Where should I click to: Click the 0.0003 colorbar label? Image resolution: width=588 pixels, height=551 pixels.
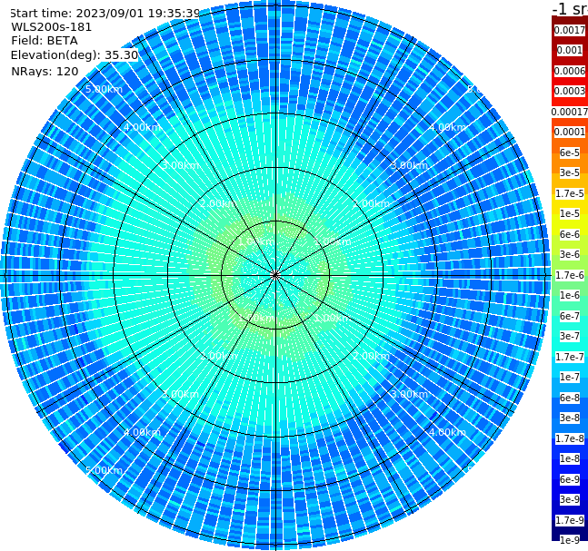tap(570, 91)
